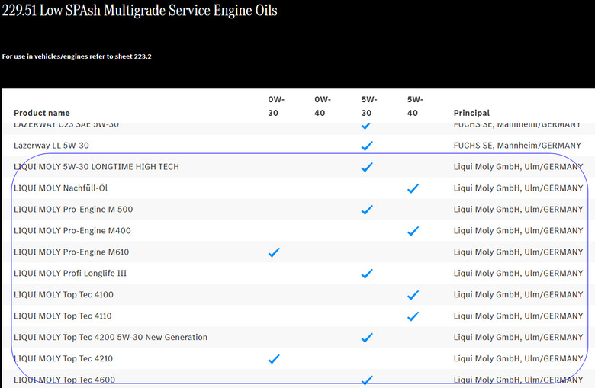Click the Principal cell in the Top Tec 4110 row
The width and height of the screenshot is (595, 388).
519,316
